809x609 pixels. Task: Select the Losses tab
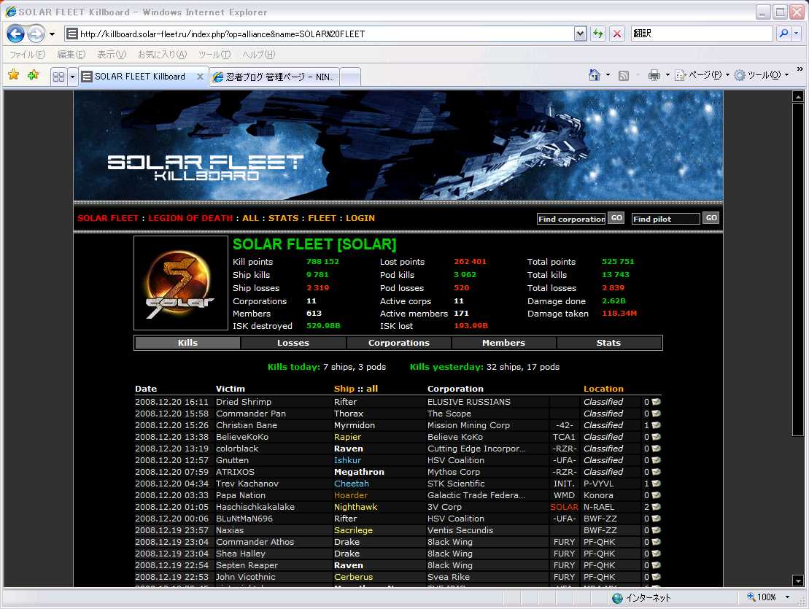coord(293,343)
